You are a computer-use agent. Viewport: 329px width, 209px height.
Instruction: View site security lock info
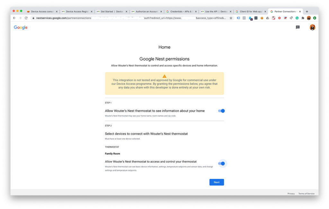tap(33, 18)
